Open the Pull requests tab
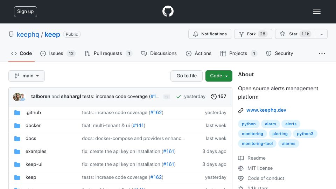The width and height of the screenshot is (336, 189). 108,53
